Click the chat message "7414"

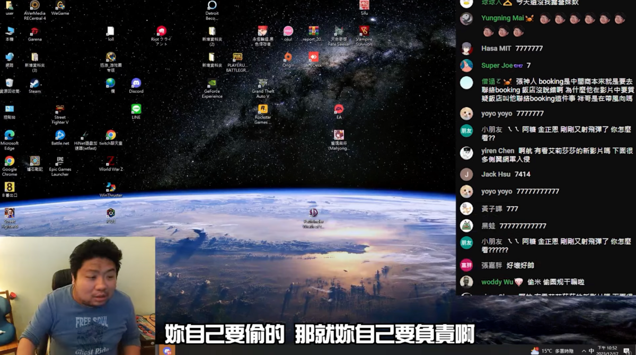[x=522, y=174]
